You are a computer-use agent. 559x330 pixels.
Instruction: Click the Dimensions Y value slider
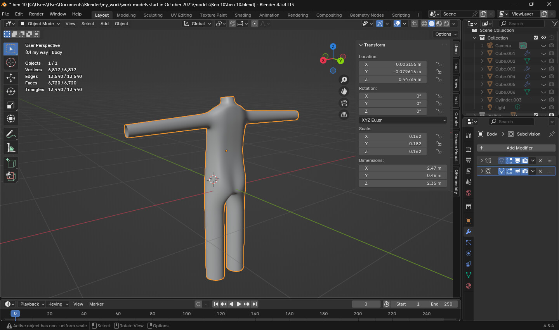[403, 175]
